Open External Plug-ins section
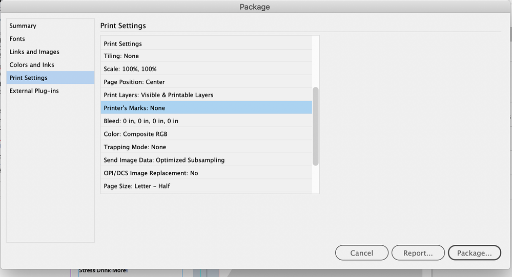Screen dimensions: 512x277 coord(34,91)
